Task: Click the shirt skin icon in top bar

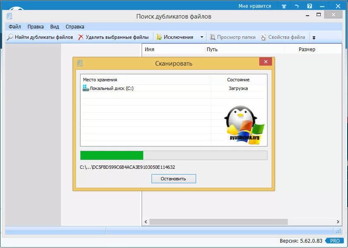Action: coord(284,6)
